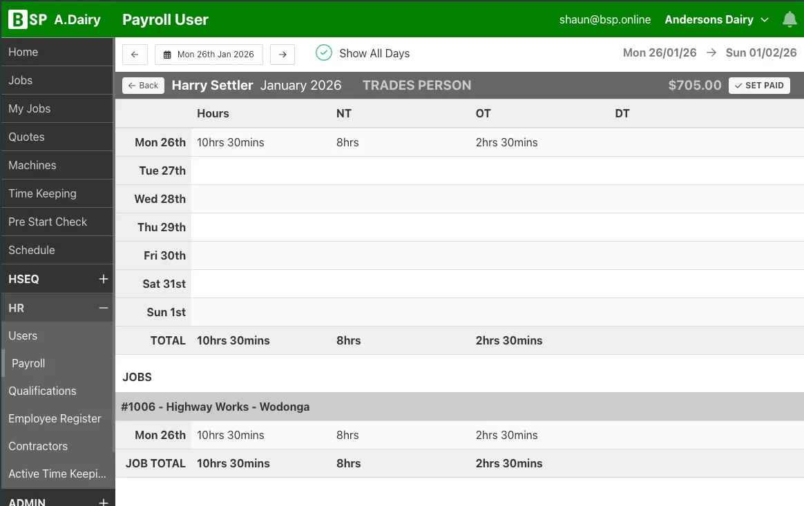Navigate to Time Keeping page
Viewport: 804px width, 506px height.
[x=57, y=193]
